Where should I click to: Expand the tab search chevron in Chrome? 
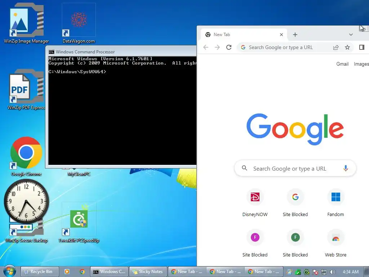click(x=351, y=35)
